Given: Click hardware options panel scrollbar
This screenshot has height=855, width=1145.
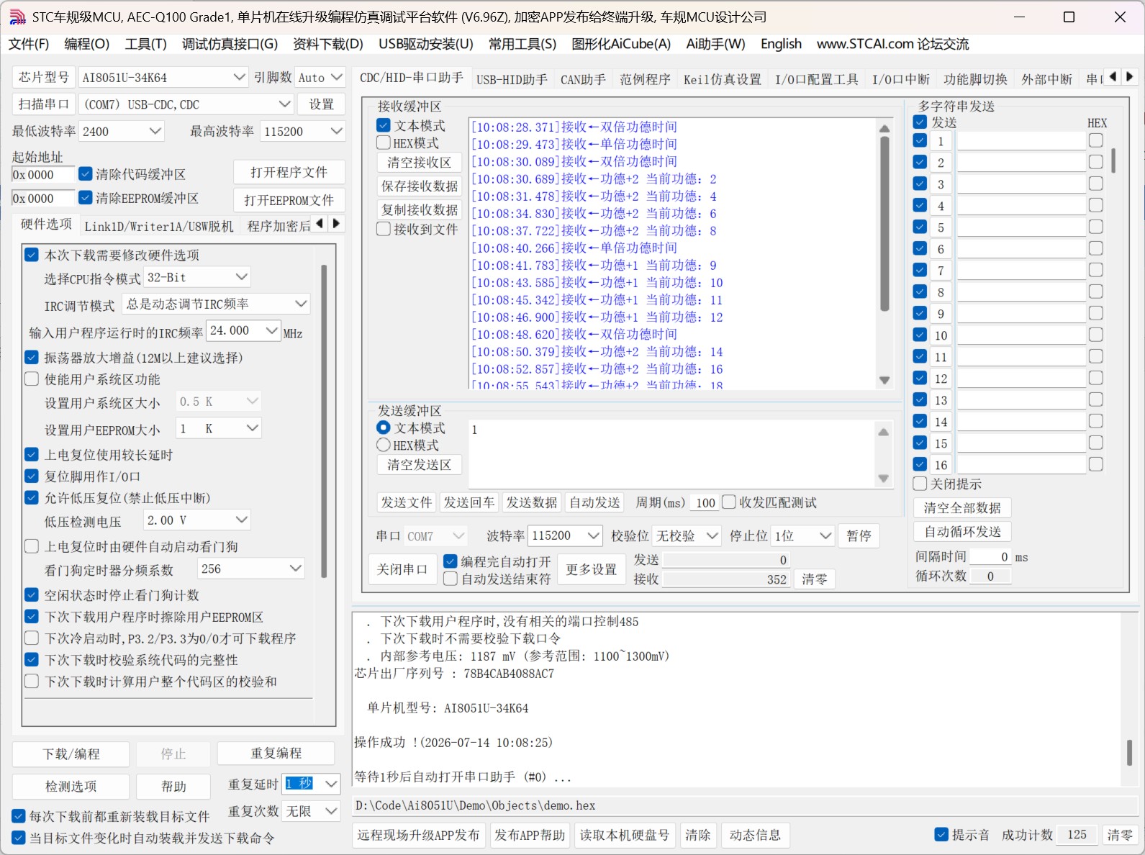Looking at the screenshot, I should (324, 421).
